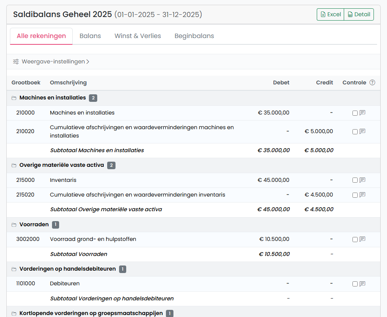Click folder icon beside Kortlopende vorderingen op groepsmaatschappijen

[14, 313]
